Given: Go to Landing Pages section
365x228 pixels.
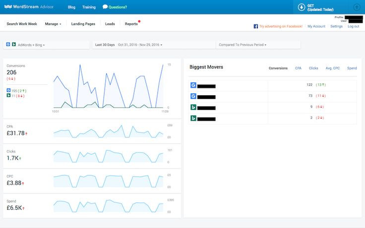Looking at the screenshot, I should [x=82, y=24].
